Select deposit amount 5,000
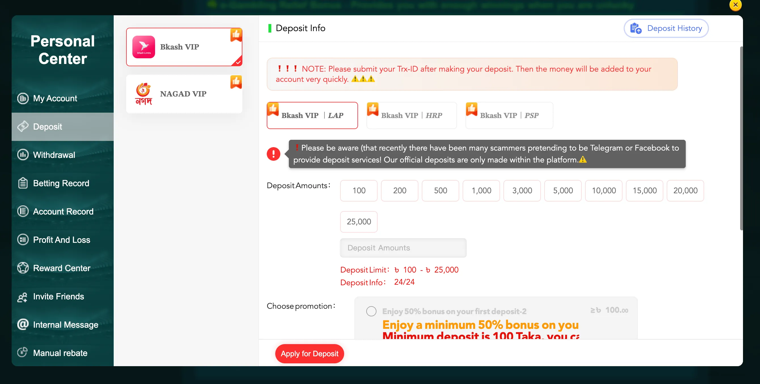The height and width of the screenshot is (384, 760). [x=563, y=190]
